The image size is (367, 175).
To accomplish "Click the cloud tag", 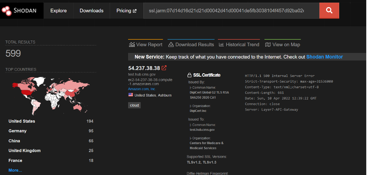I will point(134,105).
